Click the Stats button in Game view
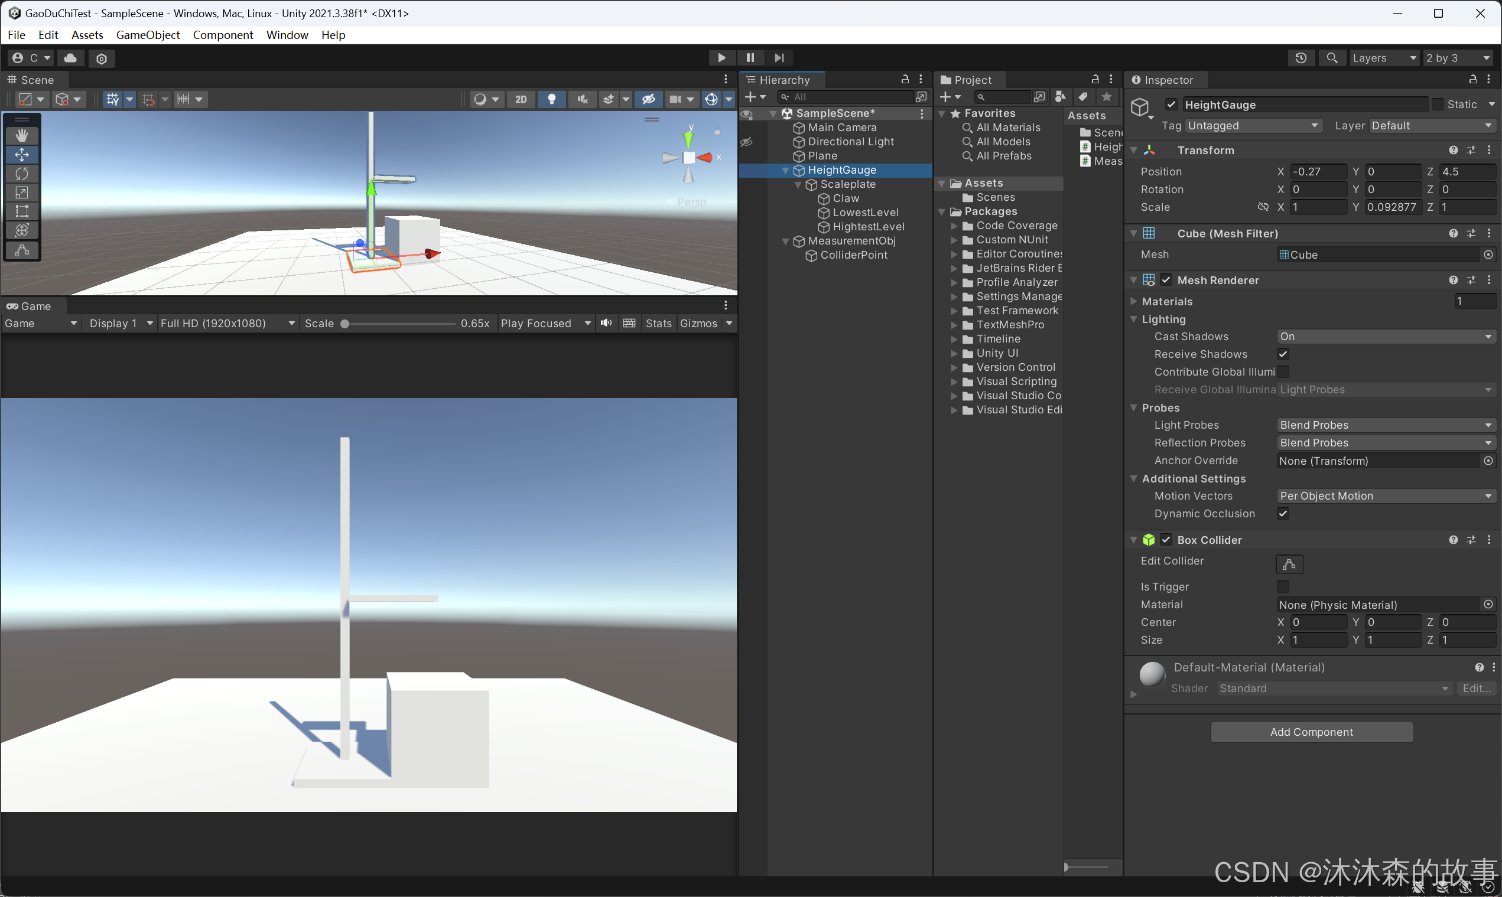This screenshot has height=897, width=1502. (x=658, y=324)
